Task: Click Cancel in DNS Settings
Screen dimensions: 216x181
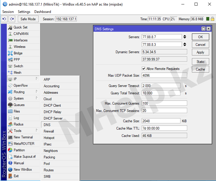Action: [x=200, y=45]
